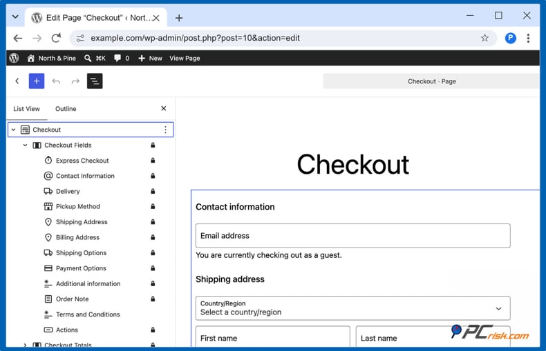This screenshot has height=351, width=546.
Task: Undo the last editor change
Action: (x=56, y=81)
